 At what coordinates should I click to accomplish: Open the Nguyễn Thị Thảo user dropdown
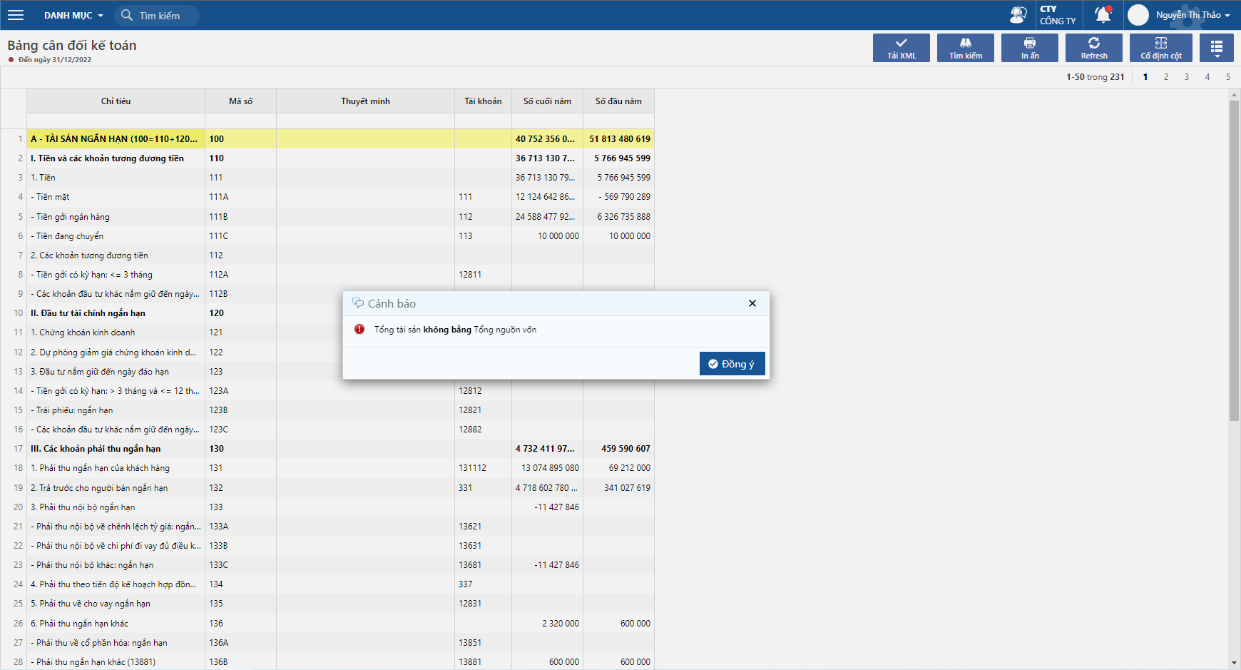point(1192,15)
